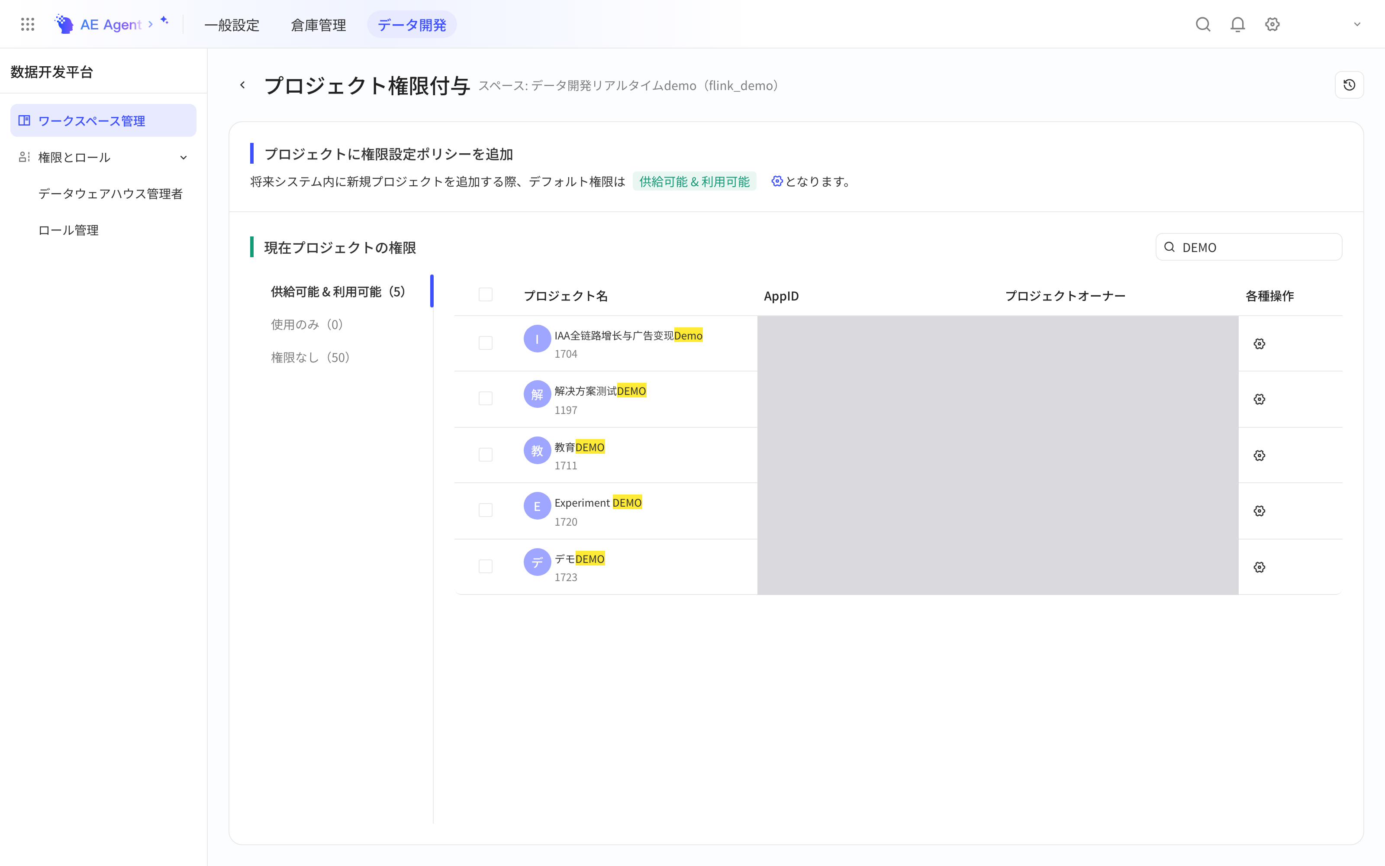Go back using the left arrow
Image resolution: width=1385 pixels, height=866 pixels.
243,85
